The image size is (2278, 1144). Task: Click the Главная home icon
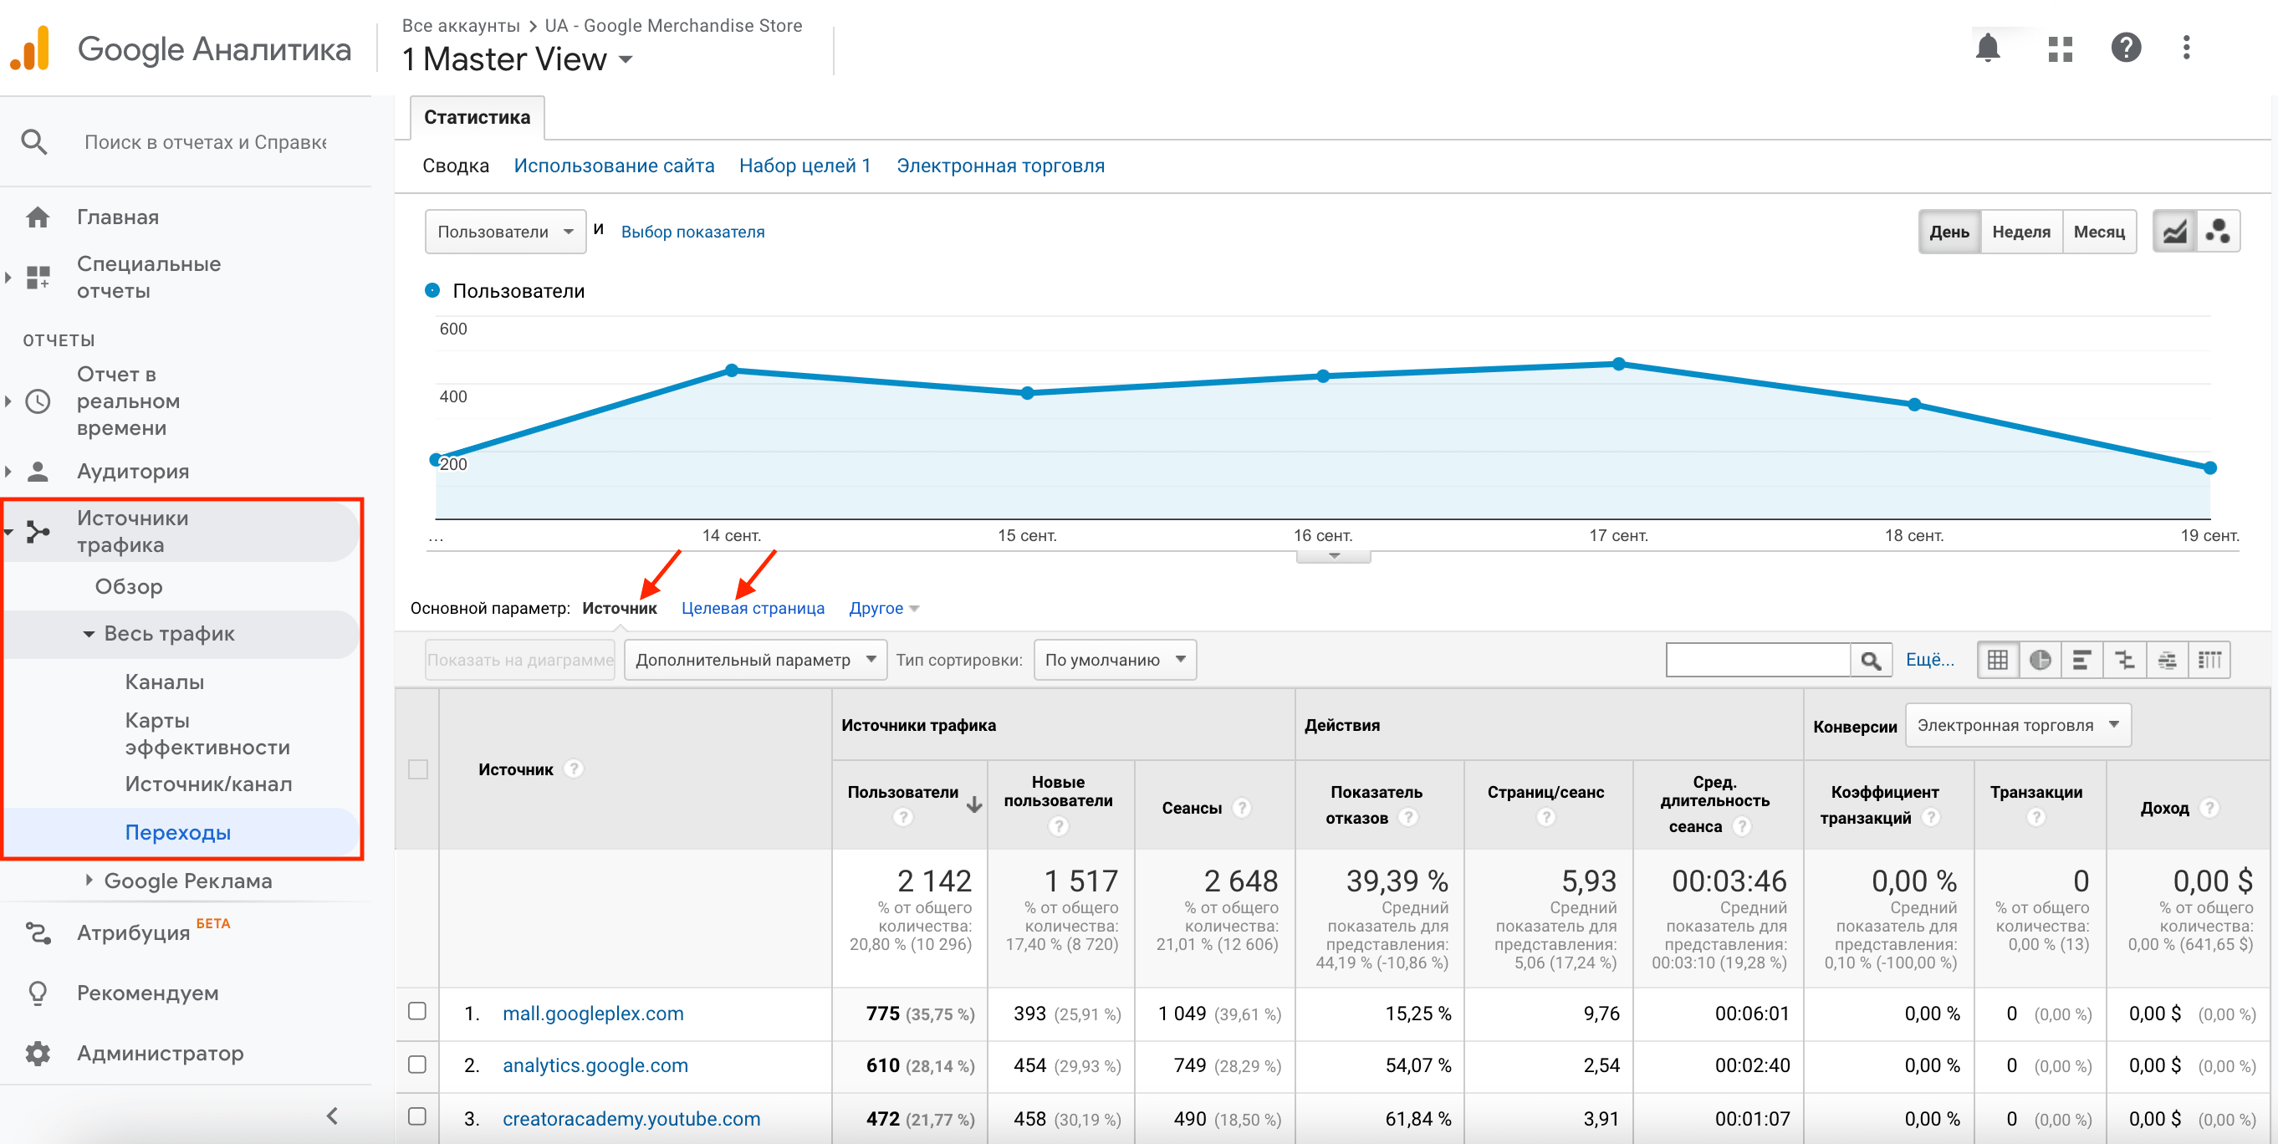coord(37,217)
